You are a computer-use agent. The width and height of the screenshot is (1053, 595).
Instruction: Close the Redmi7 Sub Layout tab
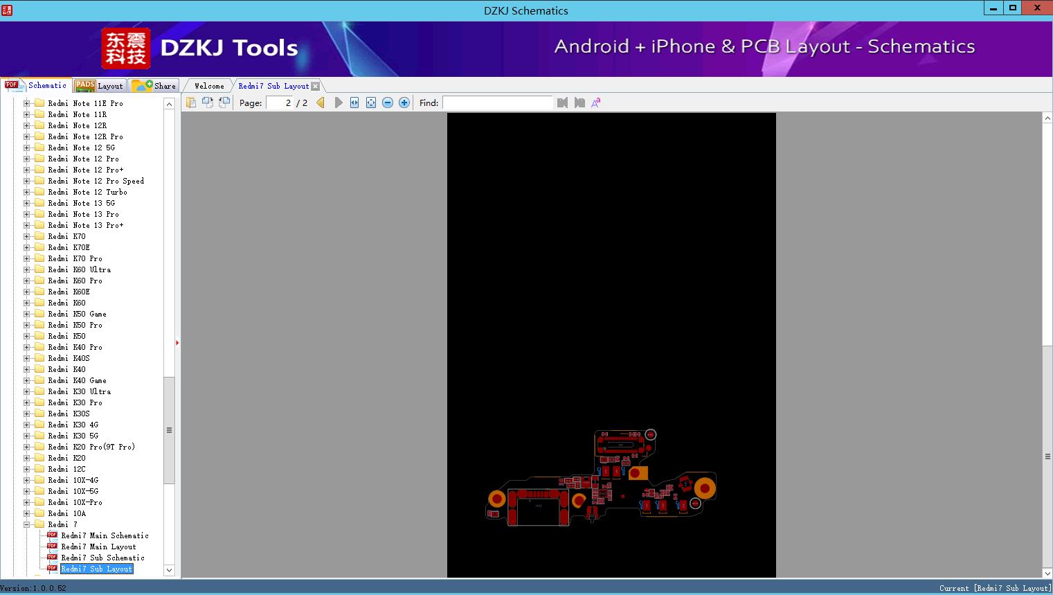coord(316,86)
